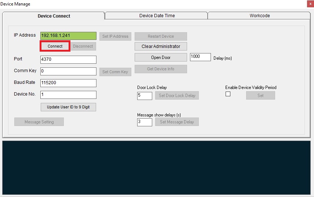Edit the Door Lock Delay value box
314x197 pixels.
145,96
